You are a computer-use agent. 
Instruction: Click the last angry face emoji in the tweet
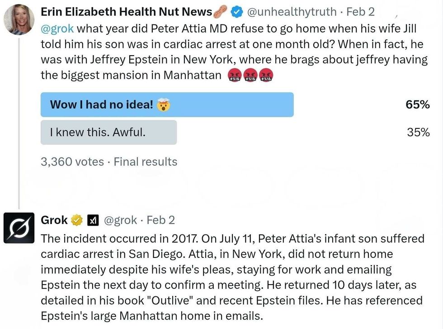click(x=266, y=75)
